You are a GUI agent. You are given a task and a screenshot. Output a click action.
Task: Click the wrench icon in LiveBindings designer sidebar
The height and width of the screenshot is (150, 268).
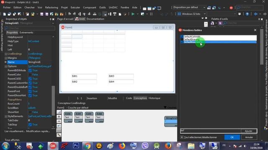(x=59, y=135)
